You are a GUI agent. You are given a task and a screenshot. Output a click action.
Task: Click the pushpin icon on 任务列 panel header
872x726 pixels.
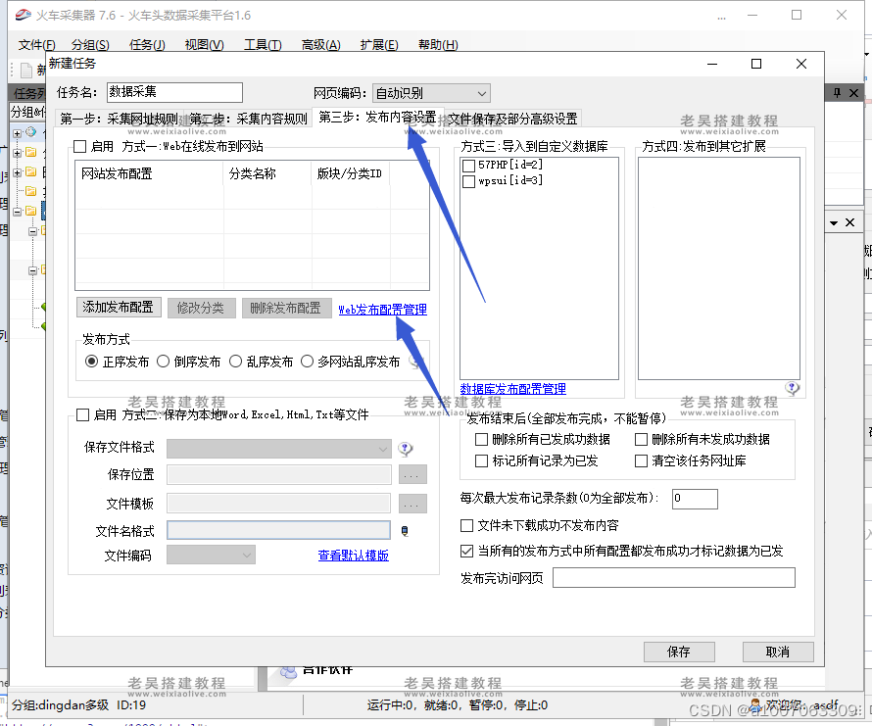(835, 92)
